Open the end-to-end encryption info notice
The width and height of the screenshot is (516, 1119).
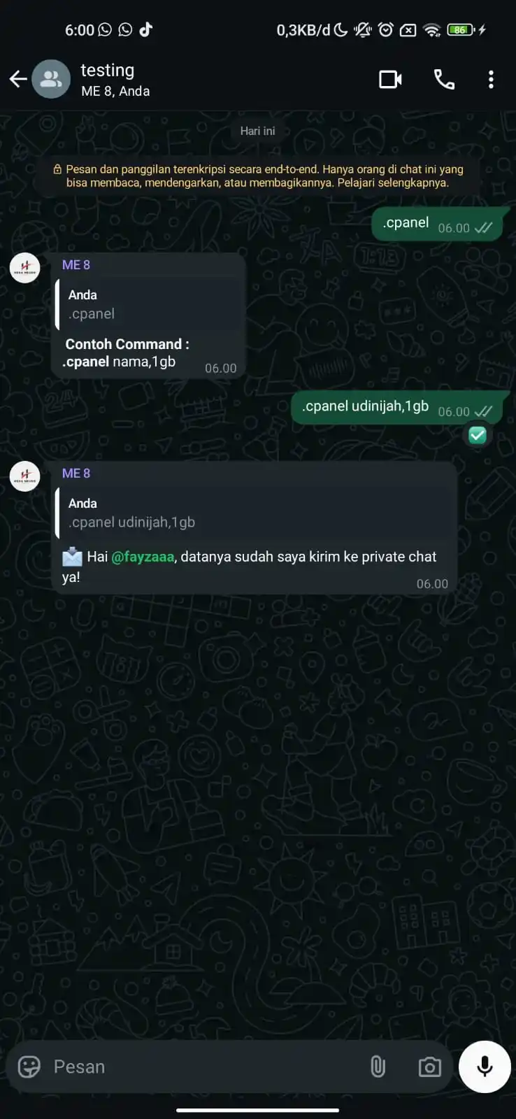coord(258,176)
